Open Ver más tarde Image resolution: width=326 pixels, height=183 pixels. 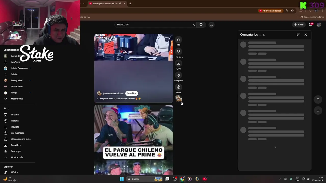17,133
